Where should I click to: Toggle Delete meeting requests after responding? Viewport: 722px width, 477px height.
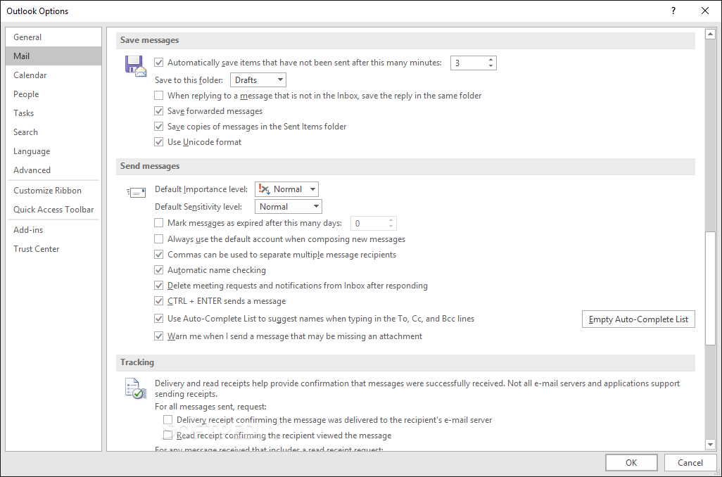click(x=159, y=286)
